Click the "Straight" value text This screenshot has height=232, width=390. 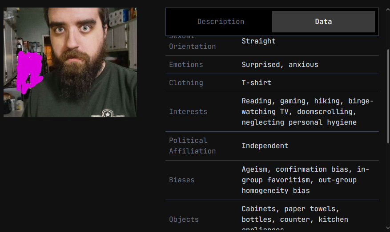[258, 41]
